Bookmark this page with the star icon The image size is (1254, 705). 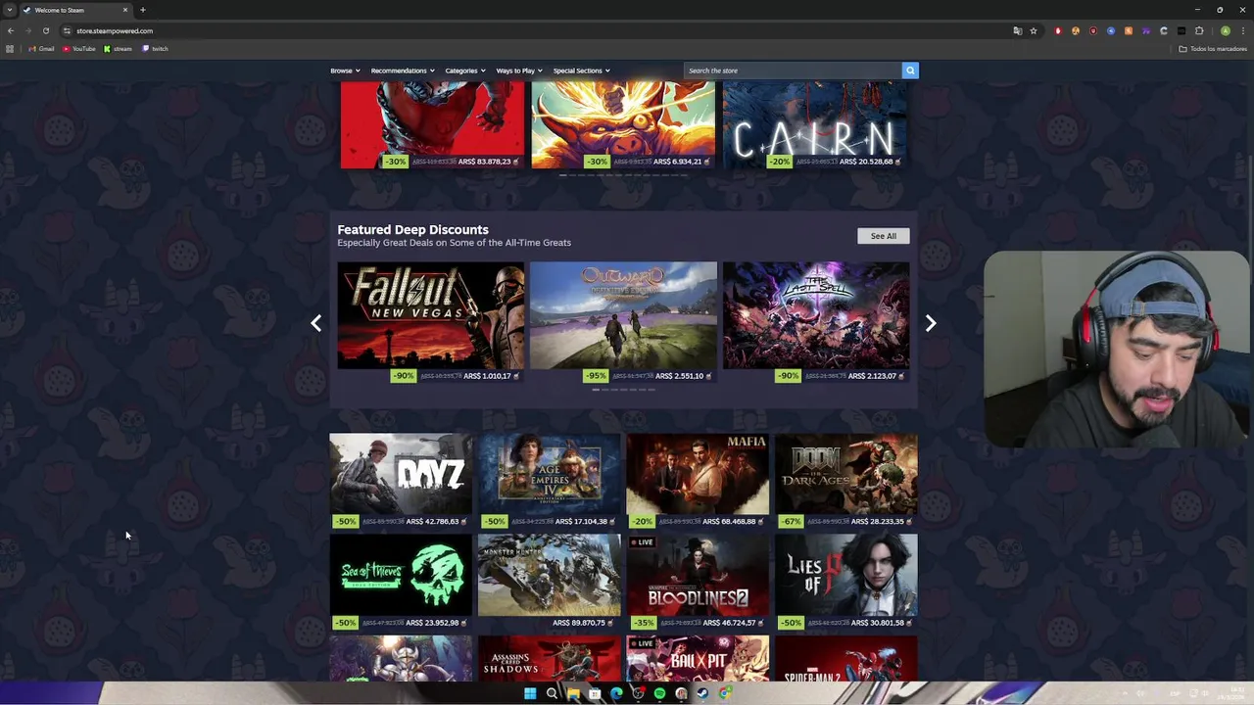pos(1033,30)
